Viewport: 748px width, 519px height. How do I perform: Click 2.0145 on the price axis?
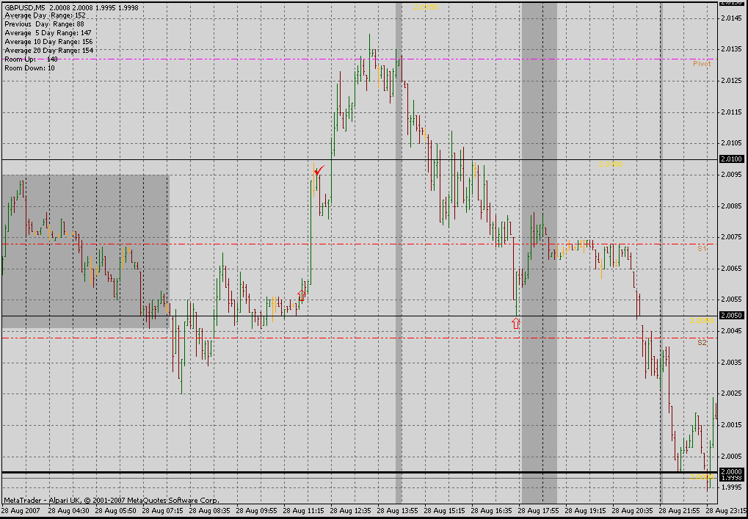[732, 18]
